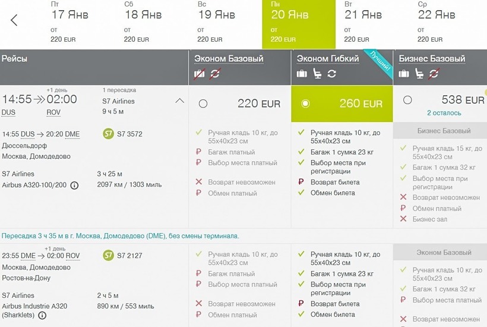The height and width of the screenshot is (327, 487).
Task: Open info icon for Airbus Industrie A320 Sharklets
Action: tap(42, 316)
